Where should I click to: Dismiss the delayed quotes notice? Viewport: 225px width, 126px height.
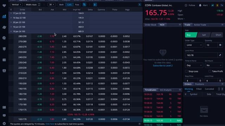(x=140, y=124)
